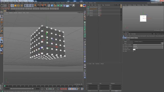Add a floor environment object
This screenshot has width=164, height=92.
click(67, 6)
